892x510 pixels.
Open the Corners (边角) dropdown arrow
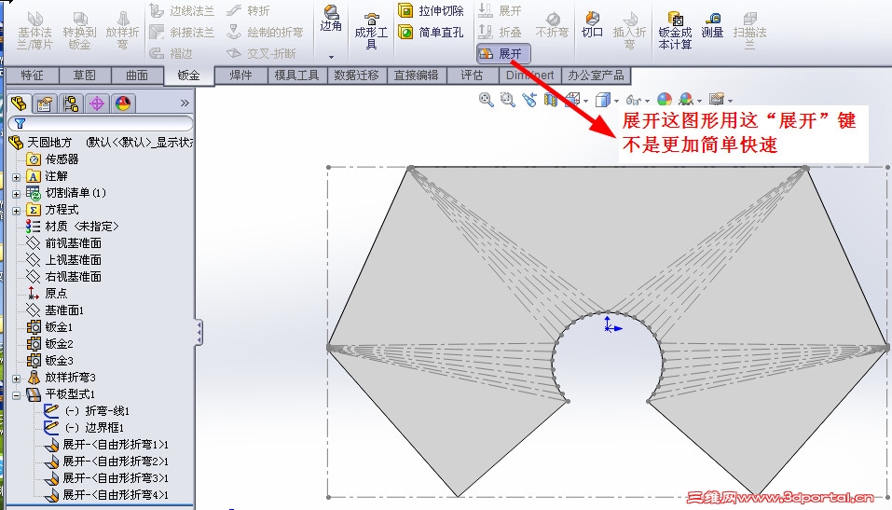(331, 57)
